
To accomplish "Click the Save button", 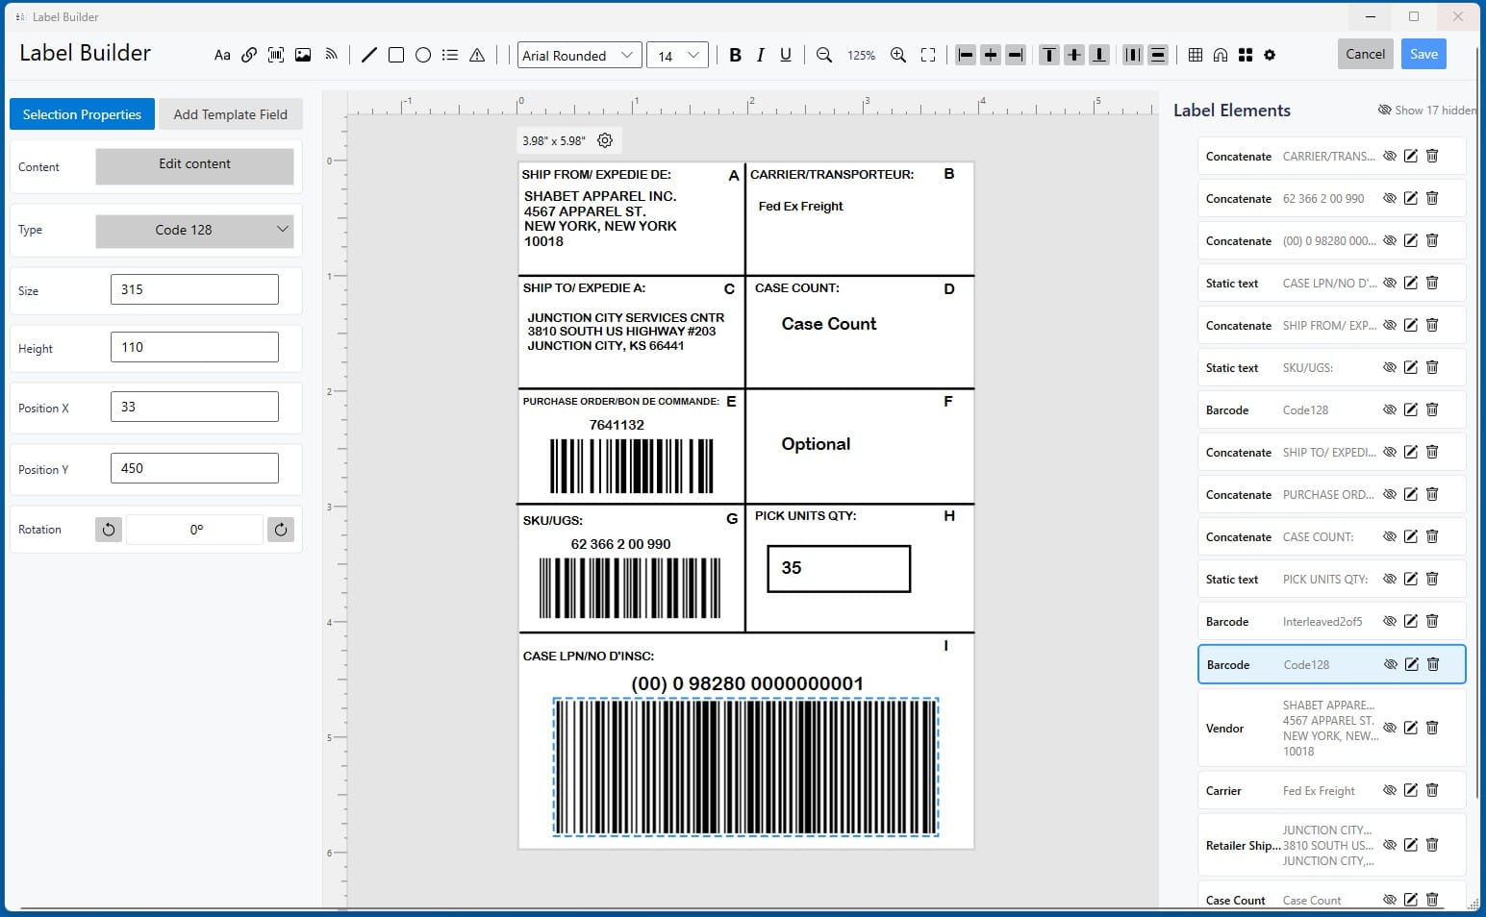I will (1423, 54).
